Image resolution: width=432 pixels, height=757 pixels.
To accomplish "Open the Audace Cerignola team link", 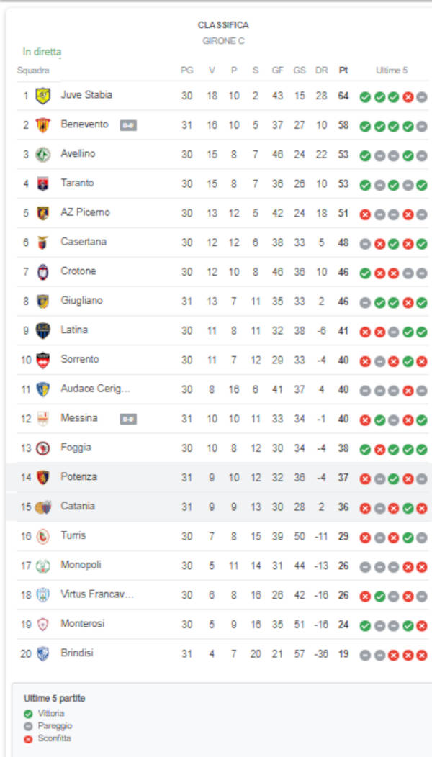I will [x=95, y=389].
